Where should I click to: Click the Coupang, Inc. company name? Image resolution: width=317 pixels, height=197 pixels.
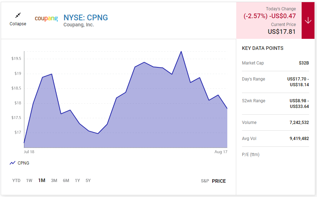tap(79, 25)
